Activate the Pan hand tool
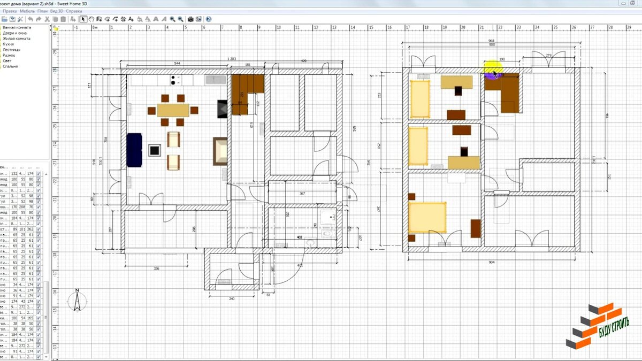 coord(91,19)
